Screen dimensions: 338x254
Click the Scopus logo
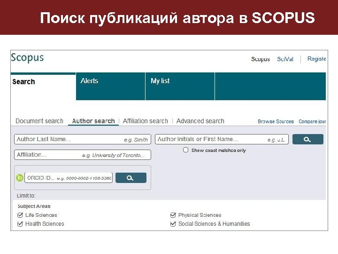(x=27, y=58)
